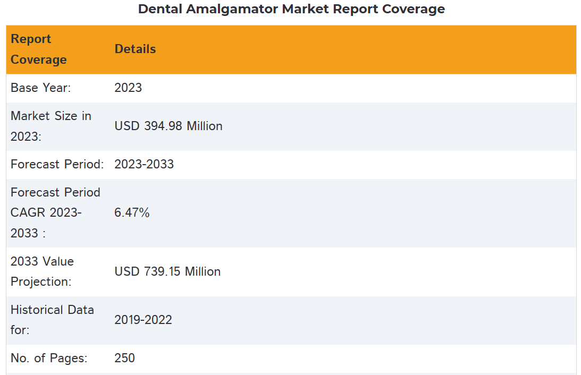581x375 pixels.
Task: Select the 2019-2022 historical data value
Action: pos(143,320)
